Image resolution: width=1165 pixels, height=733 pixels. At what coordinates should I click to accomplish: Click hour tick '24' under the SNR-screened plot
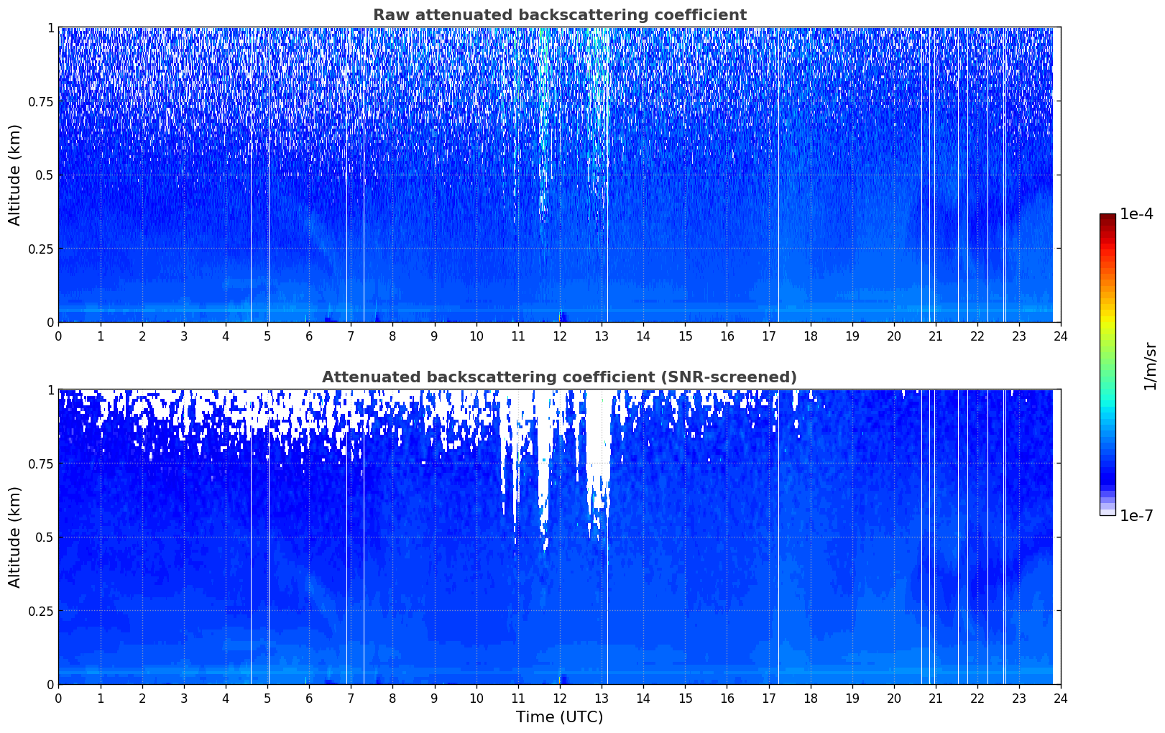click(x=1061, y=698)
